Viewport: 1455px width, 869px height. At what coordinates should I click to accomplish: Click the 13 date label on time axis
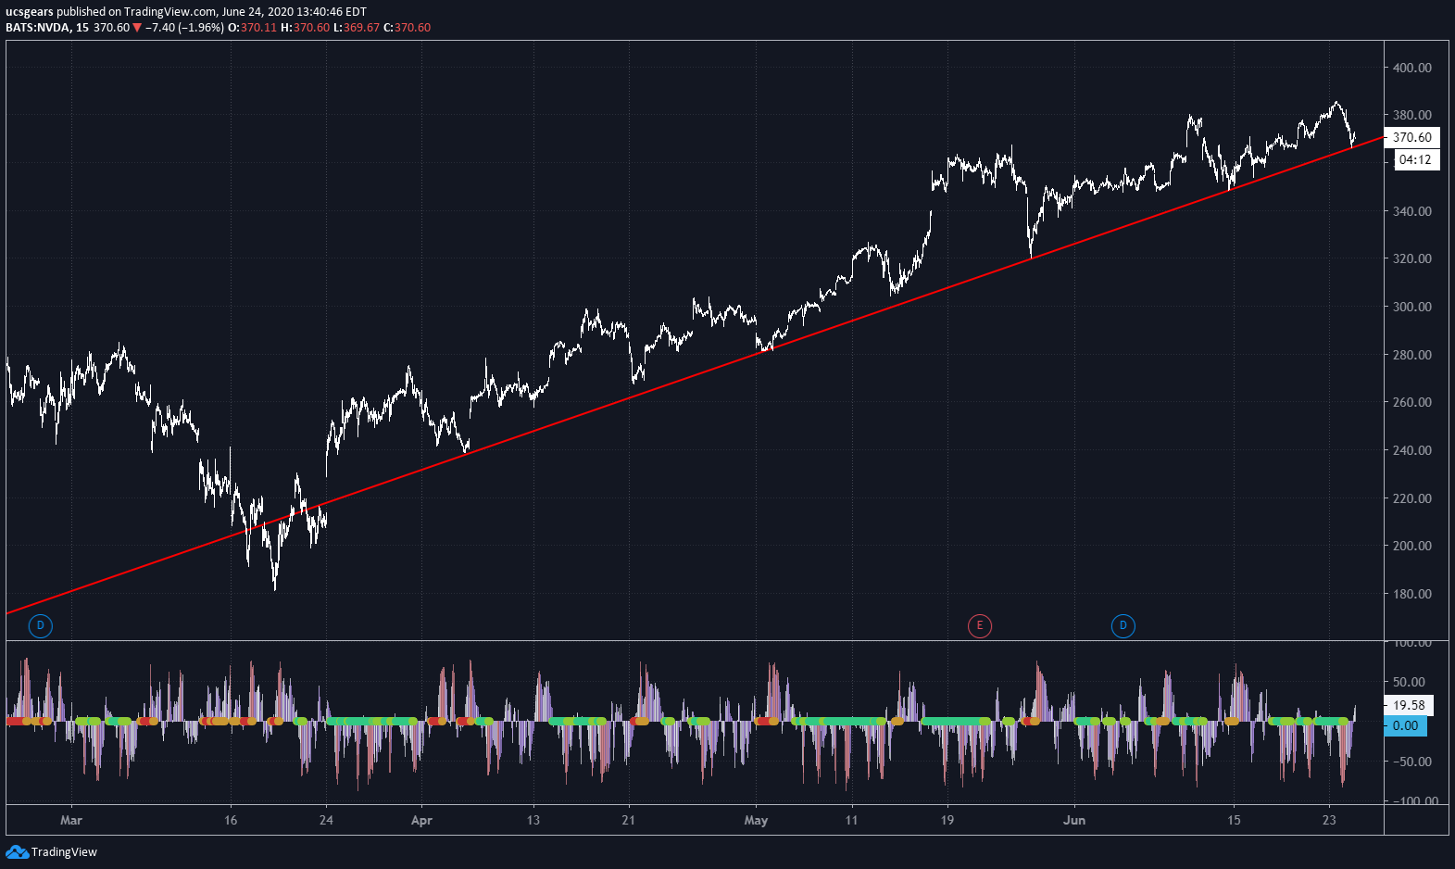[533, 820]
